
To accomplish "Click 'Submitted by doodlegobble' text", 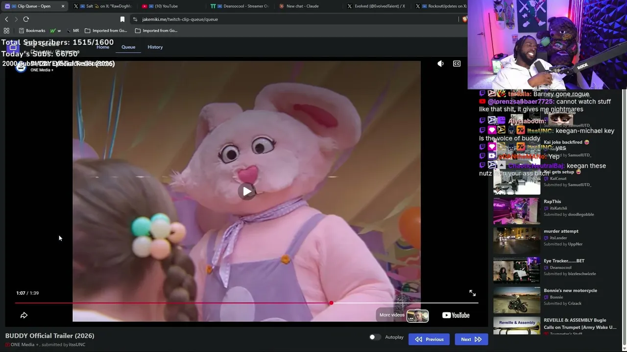I will pyautogui.click(x=569, y=215).
